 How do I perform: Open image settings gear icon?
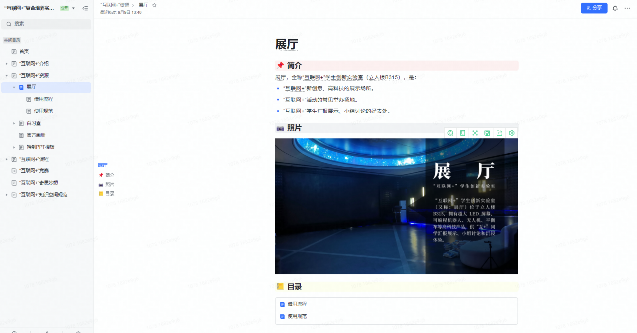pos(511,133)
